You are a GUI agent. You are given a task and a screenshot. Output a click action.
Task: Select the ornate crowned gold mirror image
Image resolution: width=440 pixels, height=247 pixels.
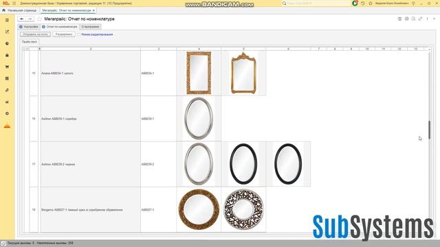pos(243,73)
